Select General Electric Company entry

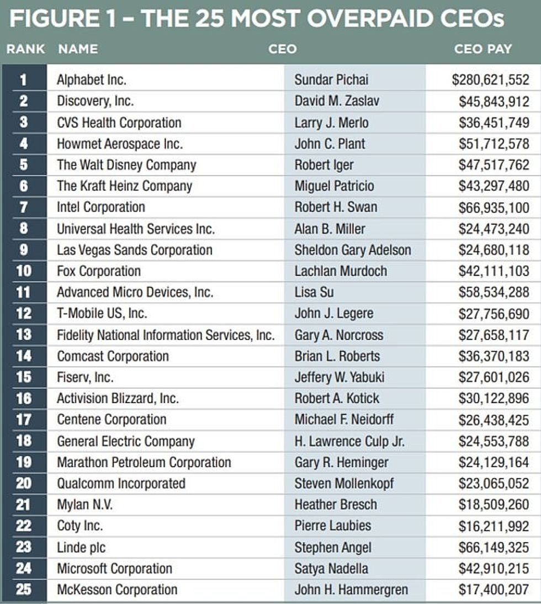(126, 441)
